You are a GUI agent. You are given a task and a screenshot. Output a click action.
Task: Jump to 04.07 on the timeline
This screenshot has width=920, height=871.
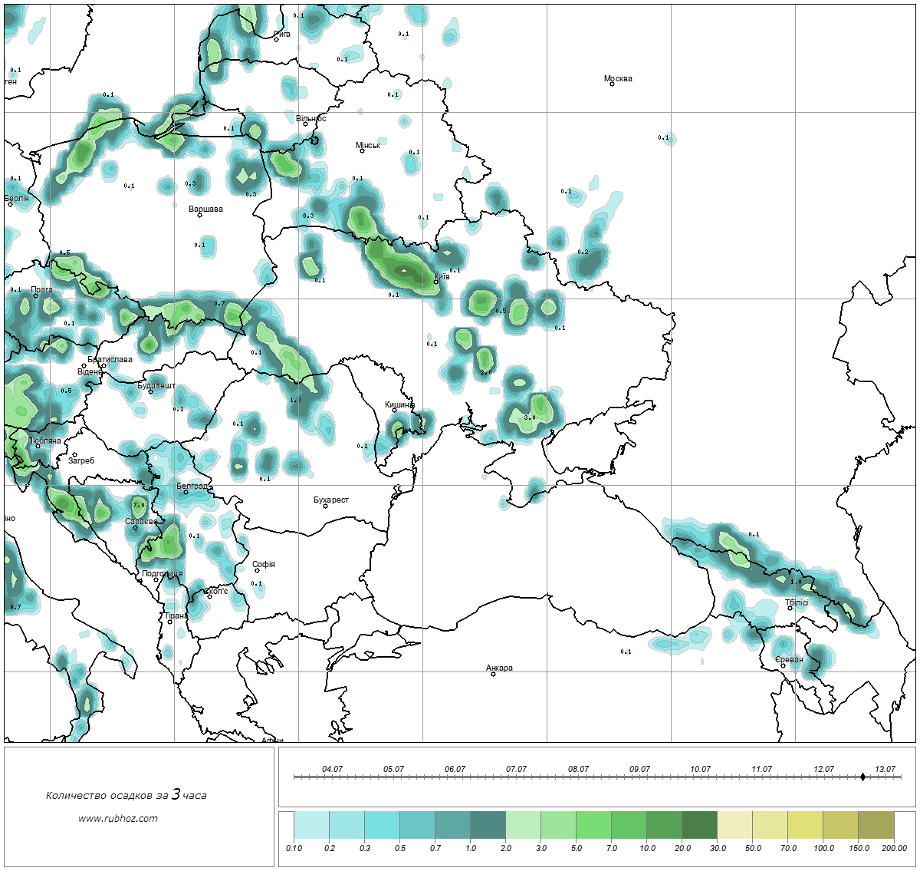click(x=332, y=769)
